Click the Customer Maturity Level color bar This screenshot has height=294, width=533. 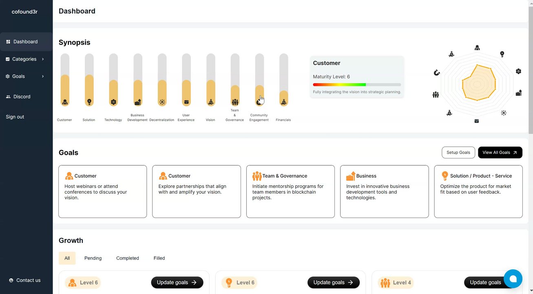pos(356,85)
